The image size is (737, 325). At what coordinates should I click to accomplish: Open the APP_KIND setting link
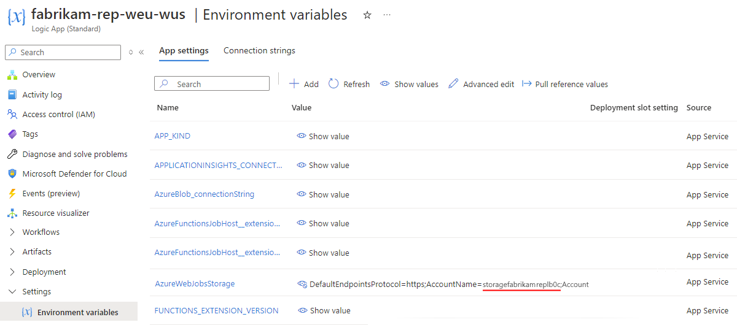pos(173,136)
